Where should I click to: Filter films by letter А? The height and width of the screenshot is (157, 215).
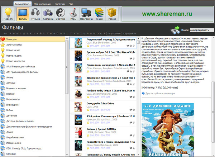[x=10, y=33]
